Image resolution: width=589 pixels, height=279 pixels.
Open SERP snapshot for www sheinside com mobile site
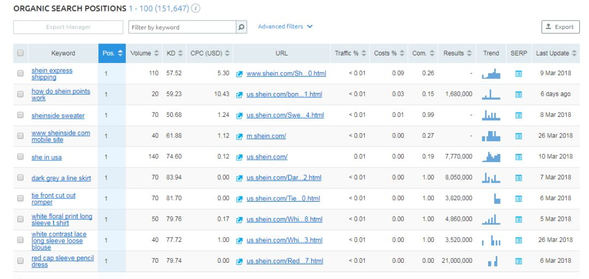pyautogui.click(x=519, y=137)
